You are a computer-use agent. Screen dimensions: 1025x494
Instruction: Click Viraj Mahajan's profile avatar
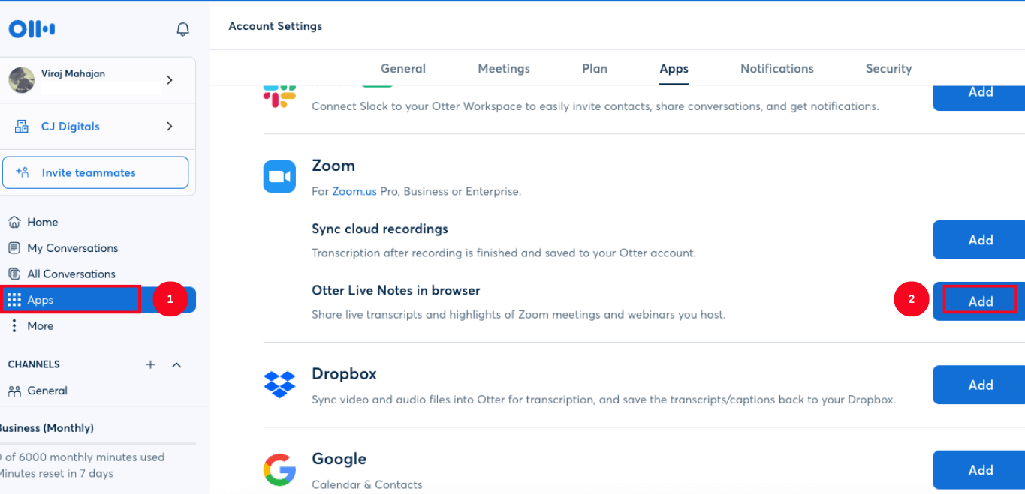tap(21, 80)
